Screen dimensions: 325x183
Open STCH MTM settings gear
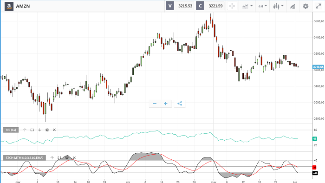pos(67,158)
